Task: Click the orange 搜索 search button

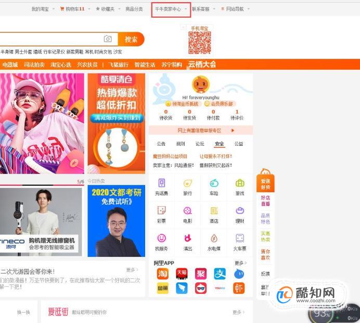Action: 131,39
